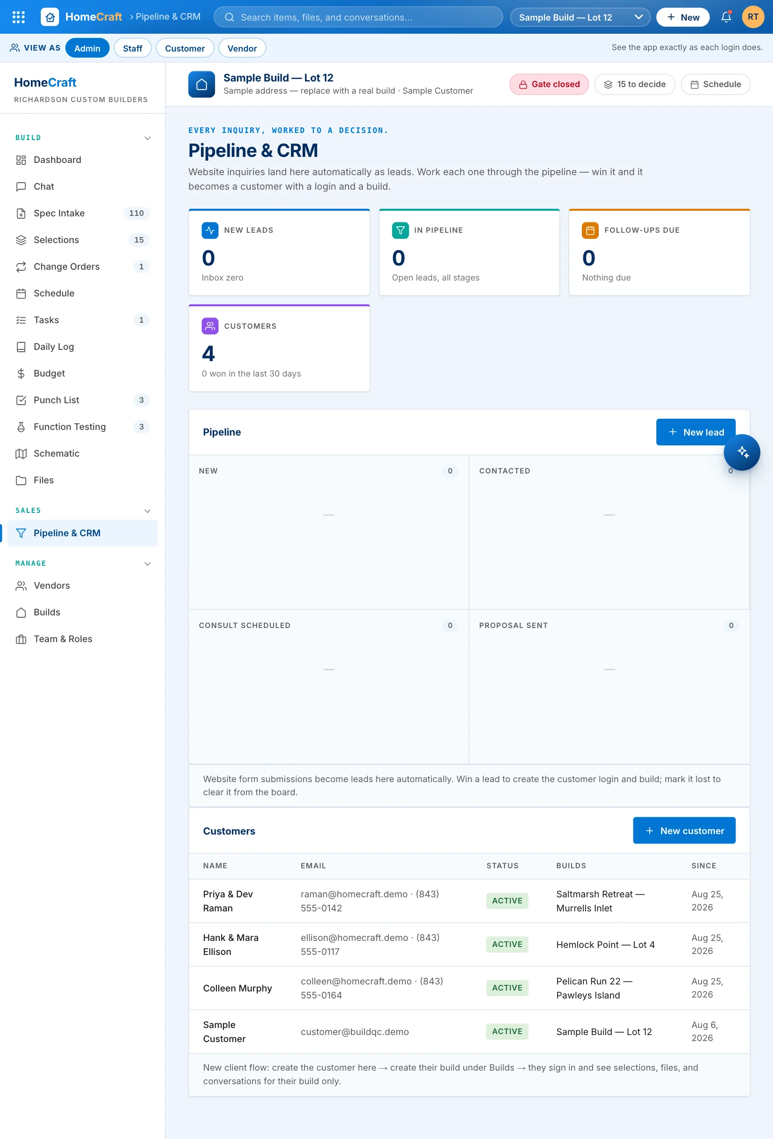Select Pipeline & CRM in sidebar

[x=82, y=533]
